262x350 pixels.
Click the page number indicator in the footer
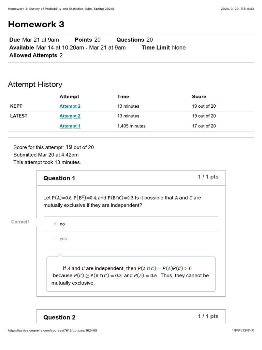click(x=243, y=331)
